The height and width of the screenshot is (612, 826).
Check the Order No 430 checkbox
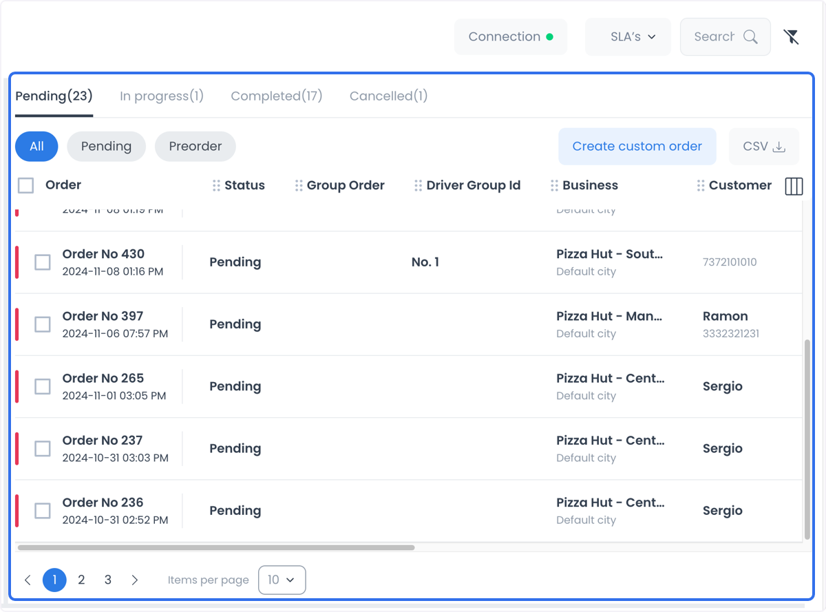(43, 262)
